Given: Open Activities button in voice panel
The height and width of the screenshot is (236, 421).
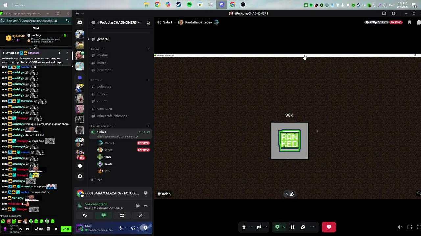Looking at the screenshot, I should [x=122, y=215].
